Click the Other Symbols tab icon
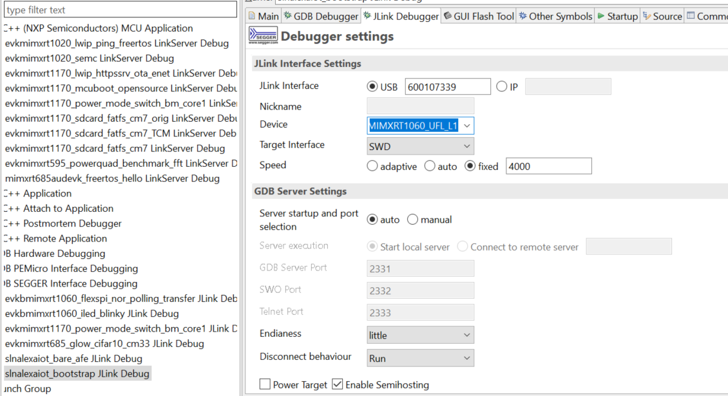Screen dimensions: 728x396 tap(522, 16)
